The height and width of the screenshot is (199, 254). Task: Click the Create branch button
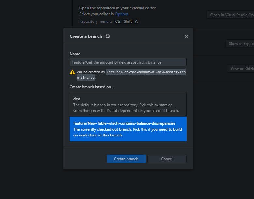click(x=126, y=159)
